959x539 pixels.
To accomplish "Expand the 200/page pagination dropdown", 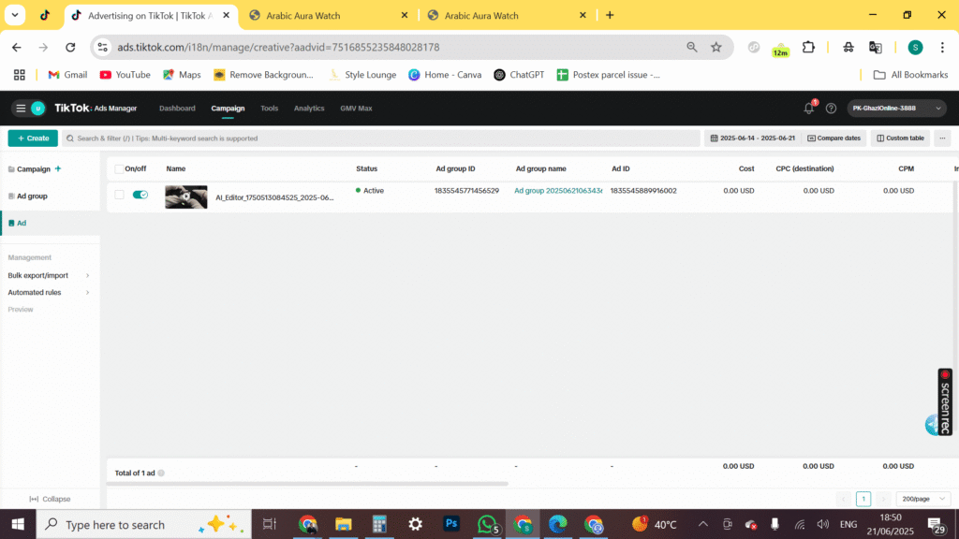I will [922, 499].
